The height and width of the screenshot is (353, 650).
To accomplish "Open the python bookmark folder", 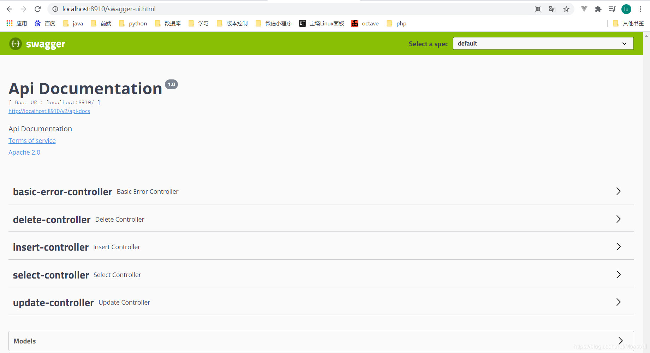I will point(133,24).
